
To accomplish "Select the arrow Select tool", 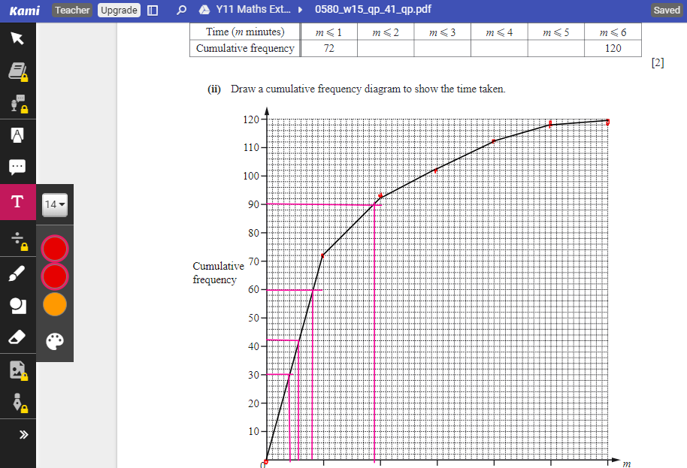I will [x=17, y=39].
